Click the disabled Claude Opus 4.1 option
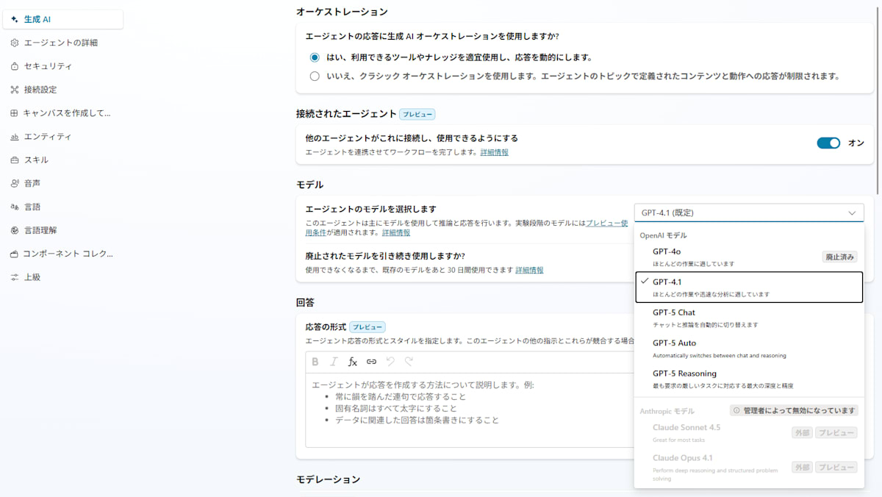Image resolution: width=882 pixels, height=497 pixels. (749, 468)
